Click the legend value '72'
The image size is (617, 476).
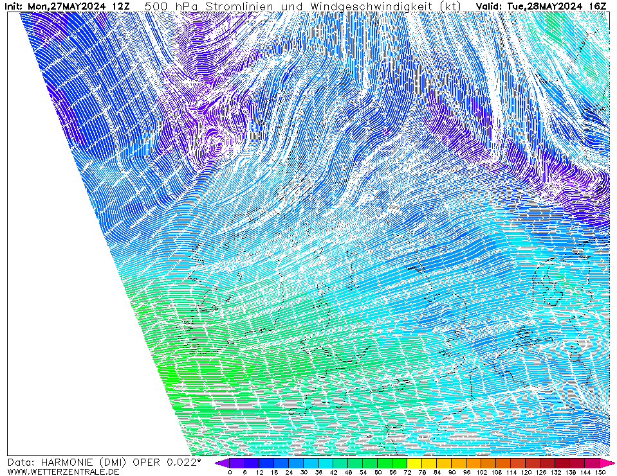tap(408, 472)
